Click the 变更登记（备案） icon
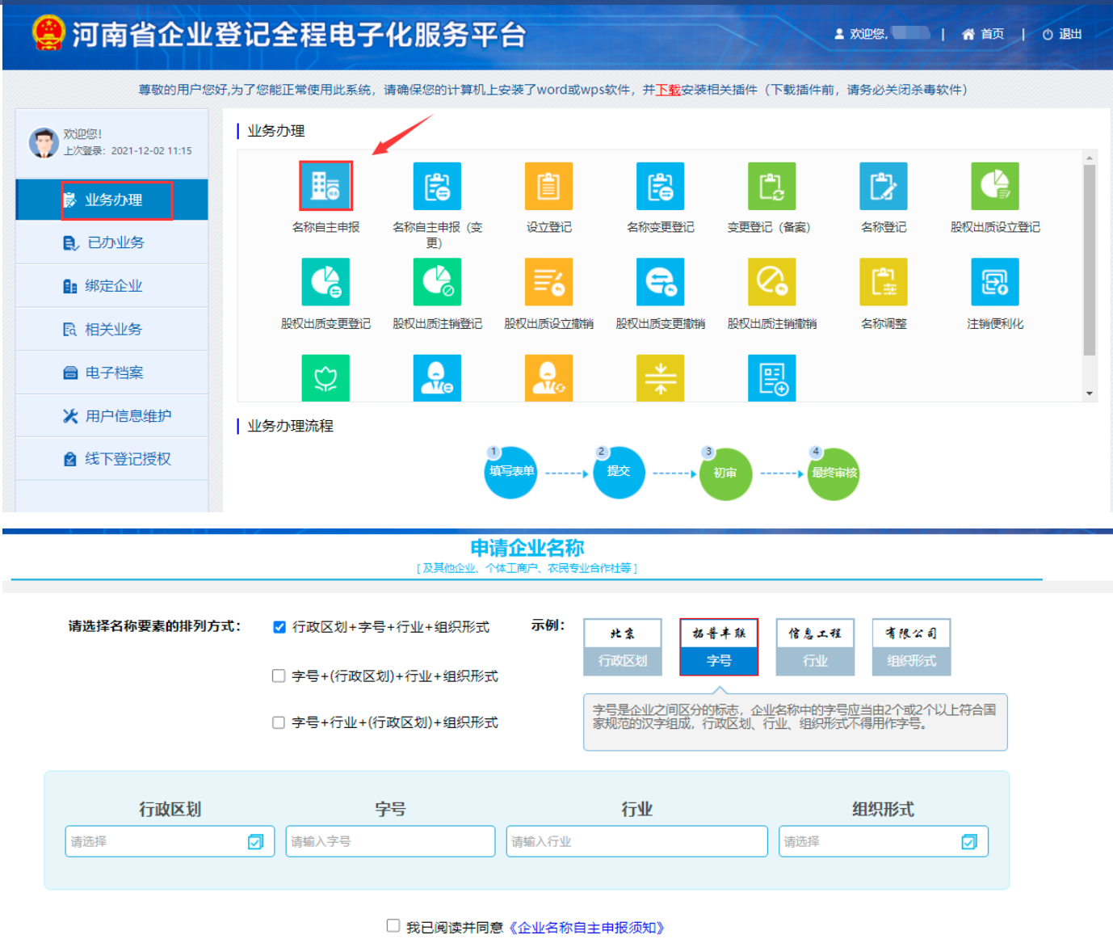The width and height of the screenshot is (1113, 943). click(771, 186)
